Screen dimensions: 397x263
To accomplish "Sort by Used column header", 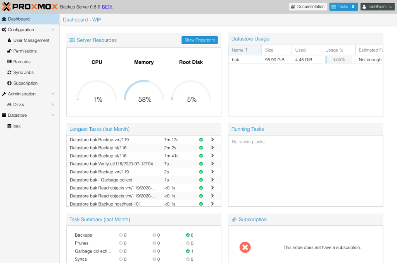I will tap(307, 50).
